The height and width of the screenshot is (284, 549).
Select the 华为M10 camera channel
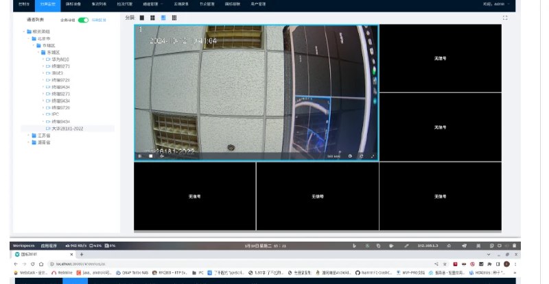60,60
